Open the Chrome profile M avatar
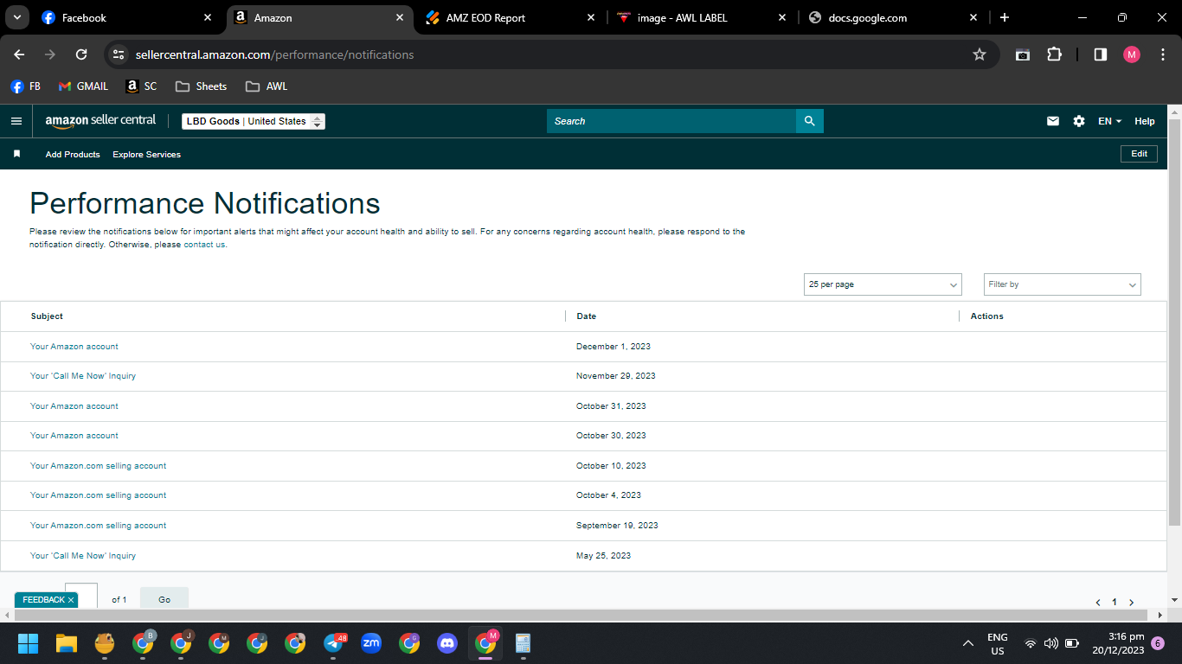 [x=1132, y=54]
